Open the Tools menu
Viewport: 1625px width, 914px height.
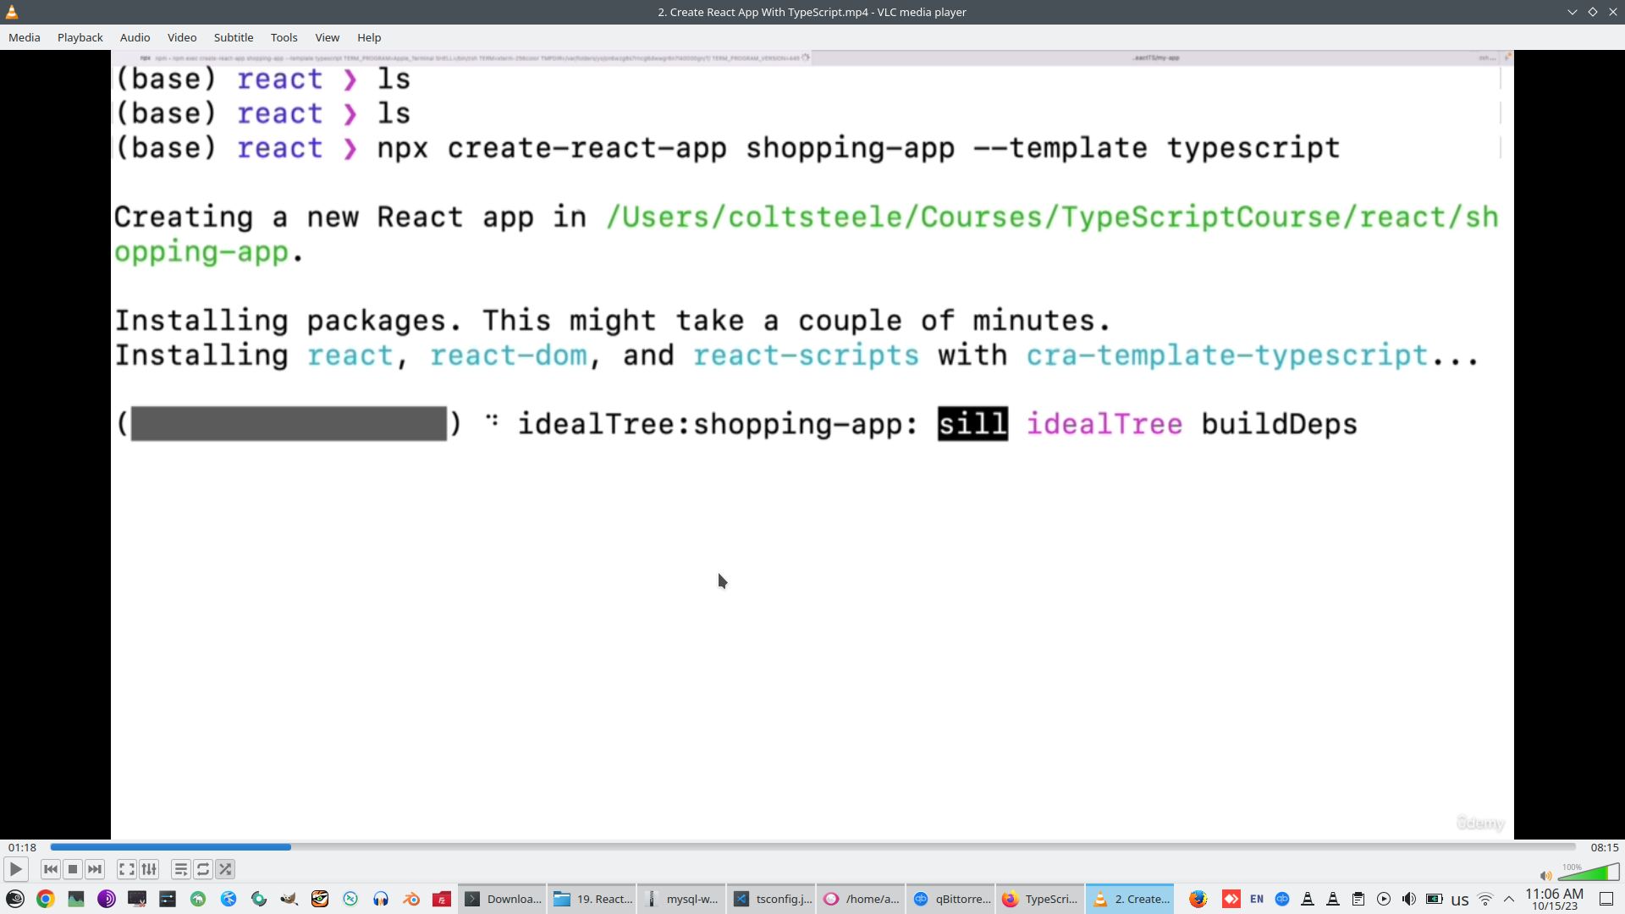(x=284, y=37)
